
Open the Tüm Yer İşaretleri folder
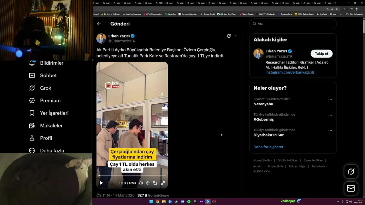click(354, 14)
